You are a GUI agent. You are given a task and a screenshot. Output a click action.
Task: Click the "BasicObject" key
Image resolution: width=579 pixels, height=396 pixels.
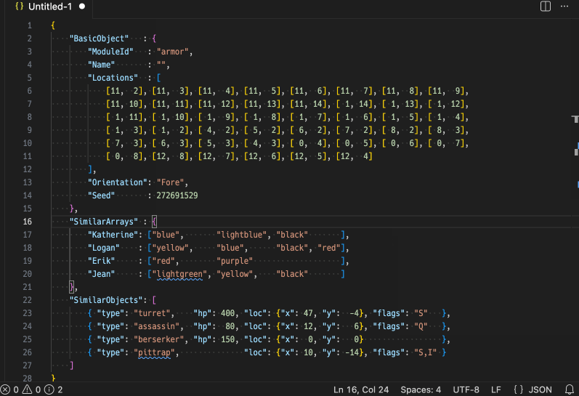99,39
